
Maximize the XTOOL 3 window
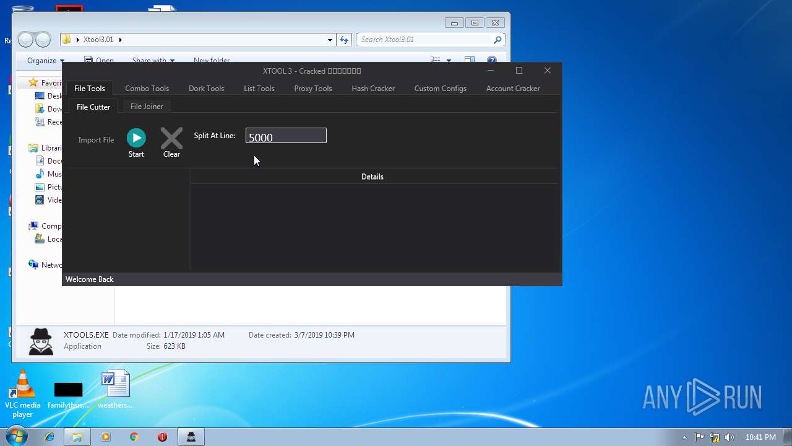pos(519,71)
